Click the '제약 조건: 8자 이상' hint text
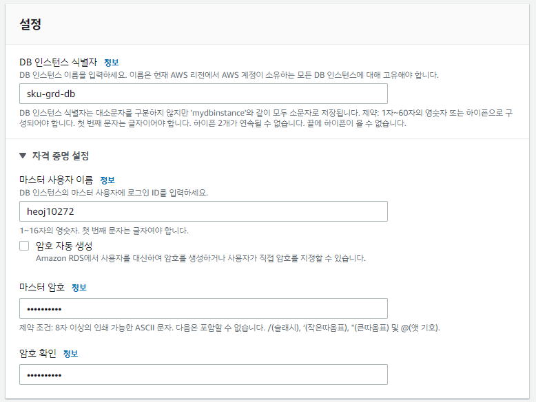This screenshot has width=536, height=402. pyautogui.click(x=229, y=328)
